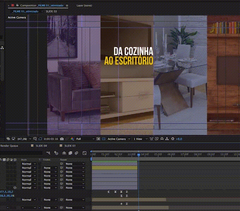Viewport: 240px width, 211px height.
Task: Toggle 3D layer switch on seventh layer
Action: pos(15,188)
